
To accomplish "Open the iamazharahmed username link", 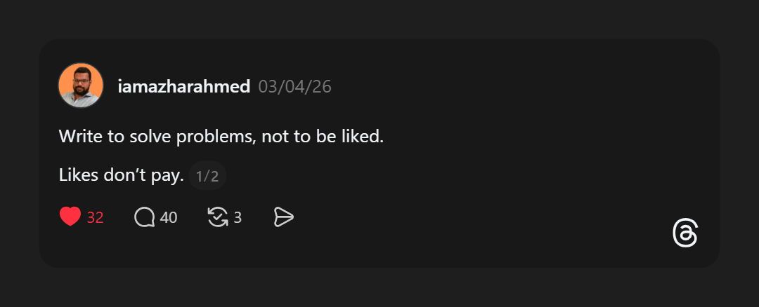I will [x=184, y=87].
